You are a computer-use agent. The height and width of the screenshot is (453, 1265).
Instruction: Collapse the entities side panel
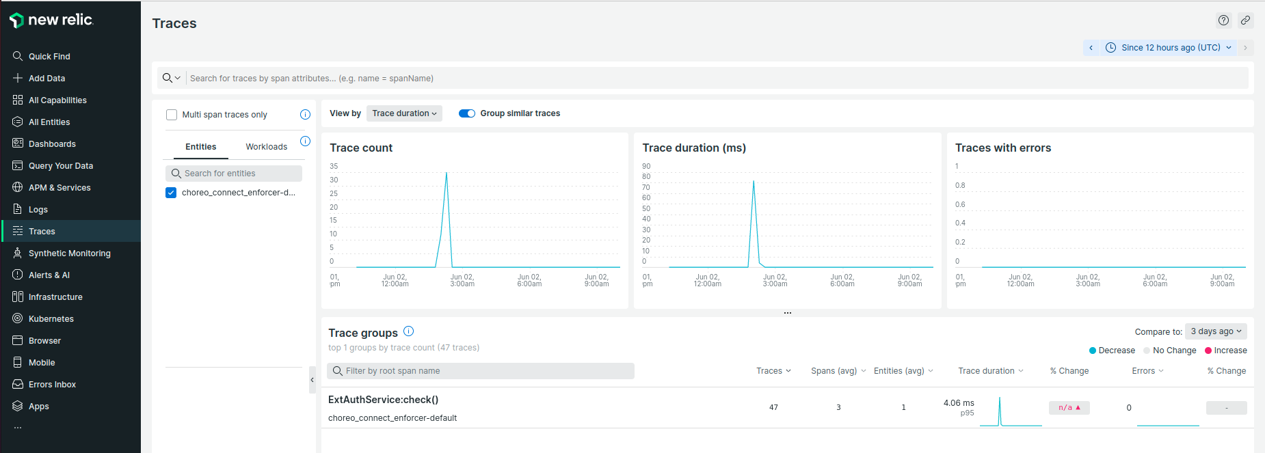click(x=312, y=380)
